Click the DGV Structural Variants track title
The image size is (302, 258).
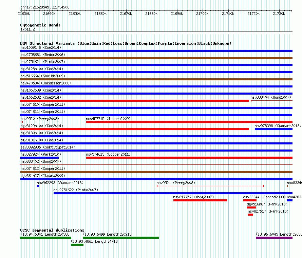point(126,43)
